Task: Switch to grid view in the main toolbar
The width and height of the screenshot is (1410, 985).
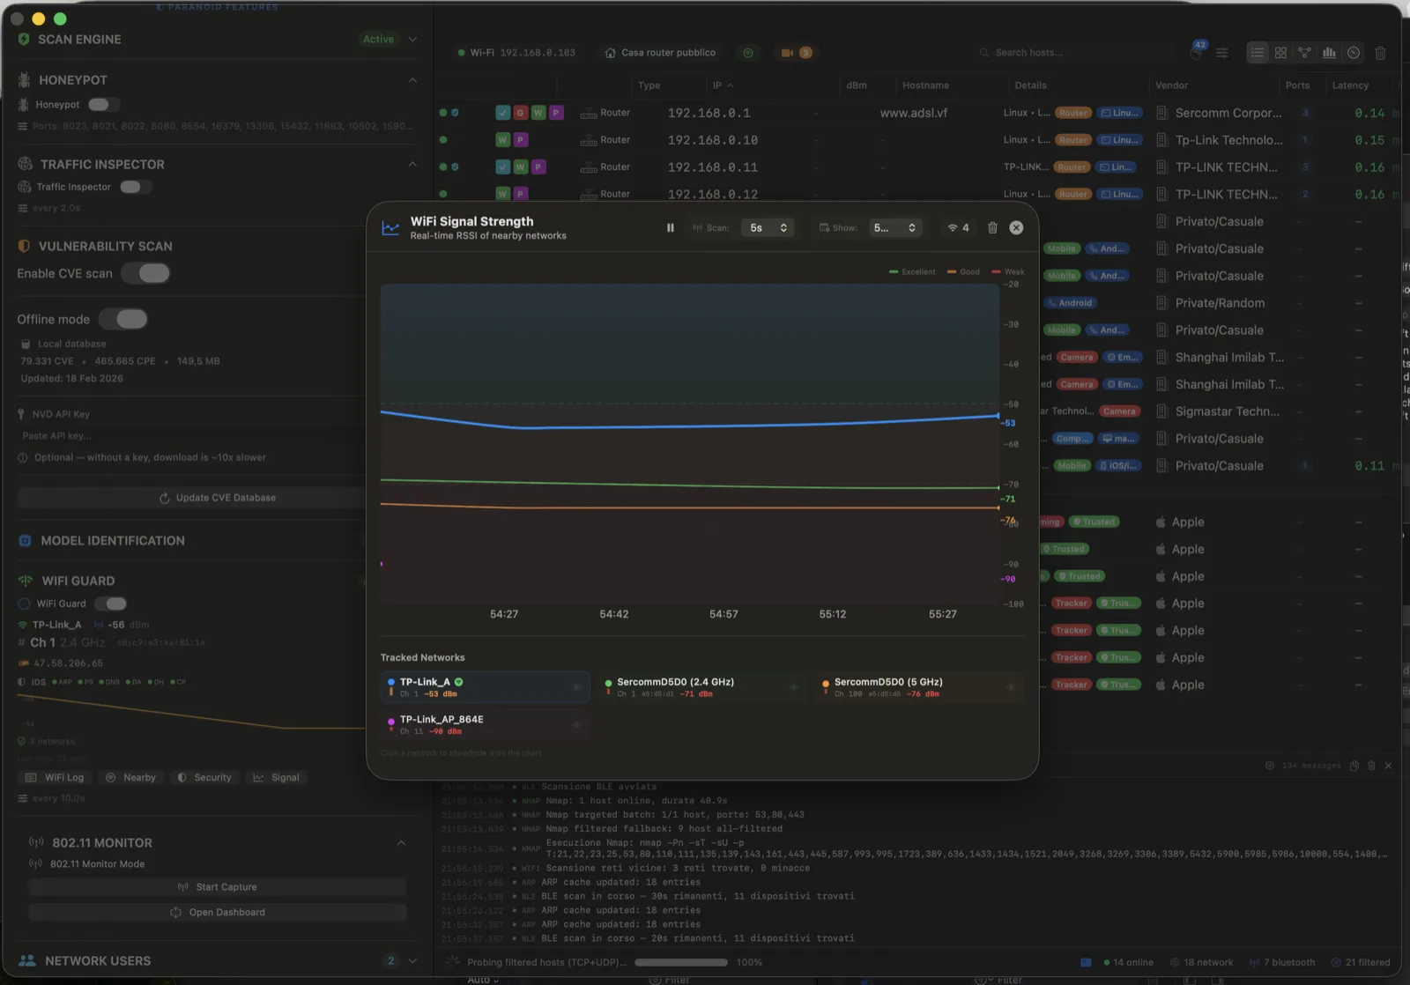Action: click(1280, 53)
